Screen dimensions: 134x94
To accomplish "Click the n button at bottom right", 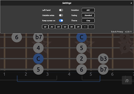I will coord(127,80).
